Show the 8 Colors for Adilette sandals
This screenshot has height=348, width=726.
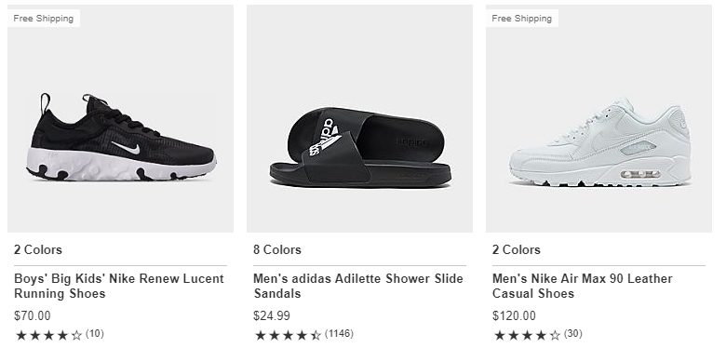coord(277,250)
